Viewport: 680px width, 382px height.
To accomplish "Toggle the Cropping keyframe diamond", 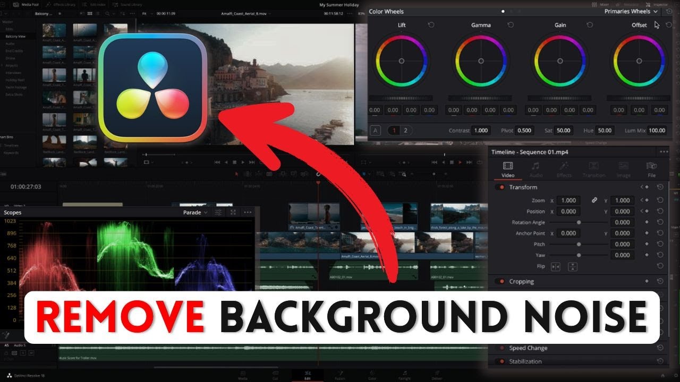I will tap(647, 281).
